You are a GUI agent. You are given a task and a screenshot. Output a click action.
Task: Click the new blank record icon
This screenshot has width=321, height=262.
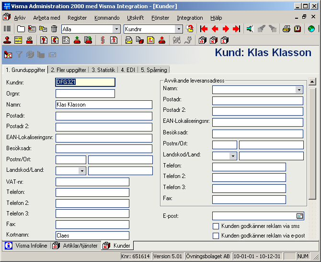coord(21,29)
